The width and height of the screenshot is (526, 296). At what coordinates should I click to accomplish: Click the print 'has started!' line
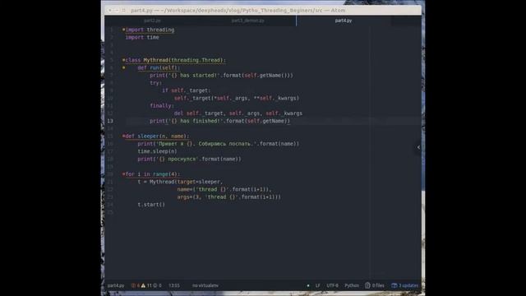(221, 75)
